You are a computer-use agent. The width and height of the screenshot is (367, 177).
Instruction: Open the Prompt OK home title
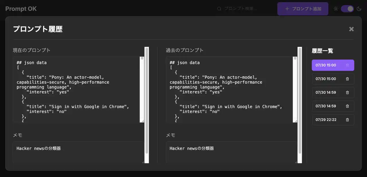(x=21, y=9)
